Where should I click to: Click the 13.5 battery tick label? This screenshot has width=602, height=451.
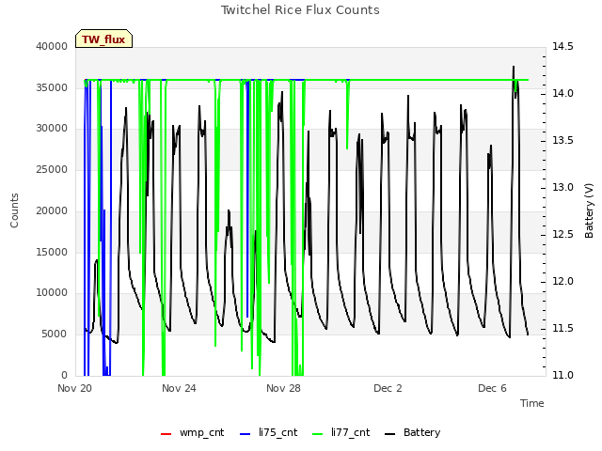pos(562,141)
